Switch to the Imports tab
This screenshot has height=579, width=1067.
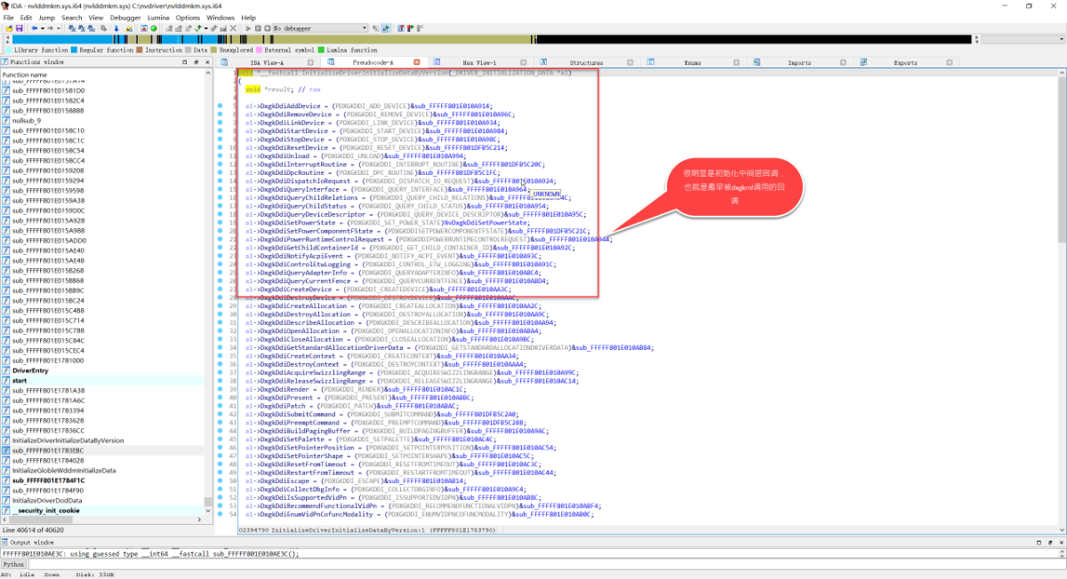(x=799, y=63)
